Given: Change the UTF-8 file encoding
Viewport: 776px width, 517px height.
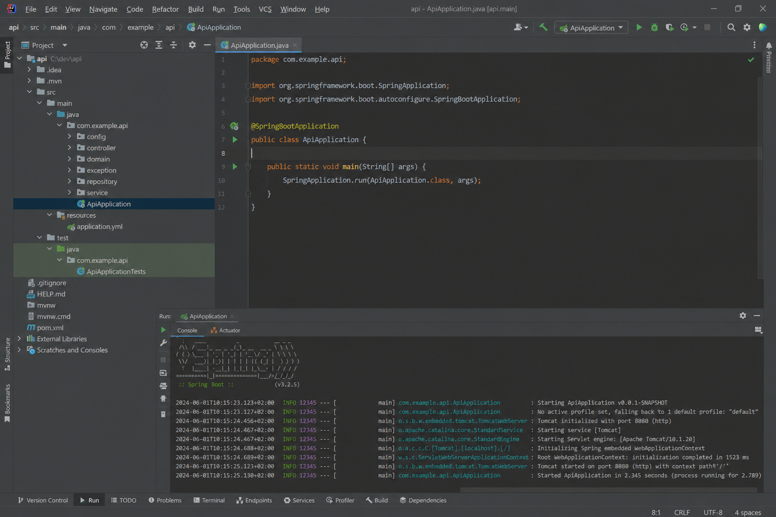Looking at the screenshot, I should pos(713,512).
